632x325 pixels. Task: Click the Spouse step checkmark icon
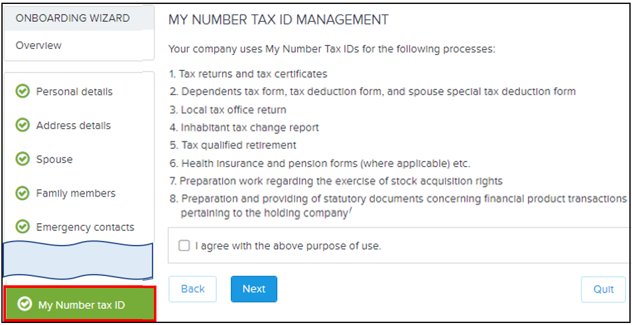tap(23, 159)
